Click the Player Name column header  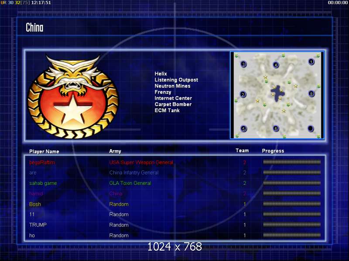coord(44,151)
